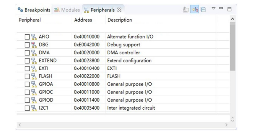Click the GPIOA peripheral tree icon
The width and height of the screenshot is (262, 137).
coord(34,84)
